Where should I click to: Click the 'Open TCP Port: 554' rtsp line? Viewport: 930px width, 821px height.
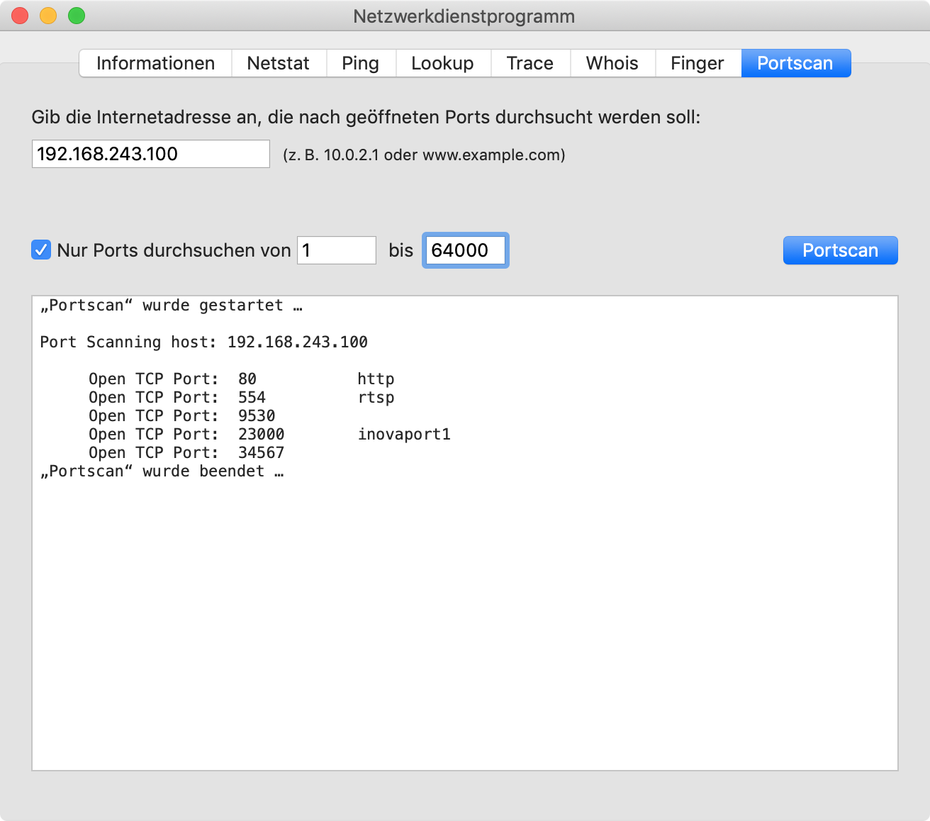click(242, 398)
